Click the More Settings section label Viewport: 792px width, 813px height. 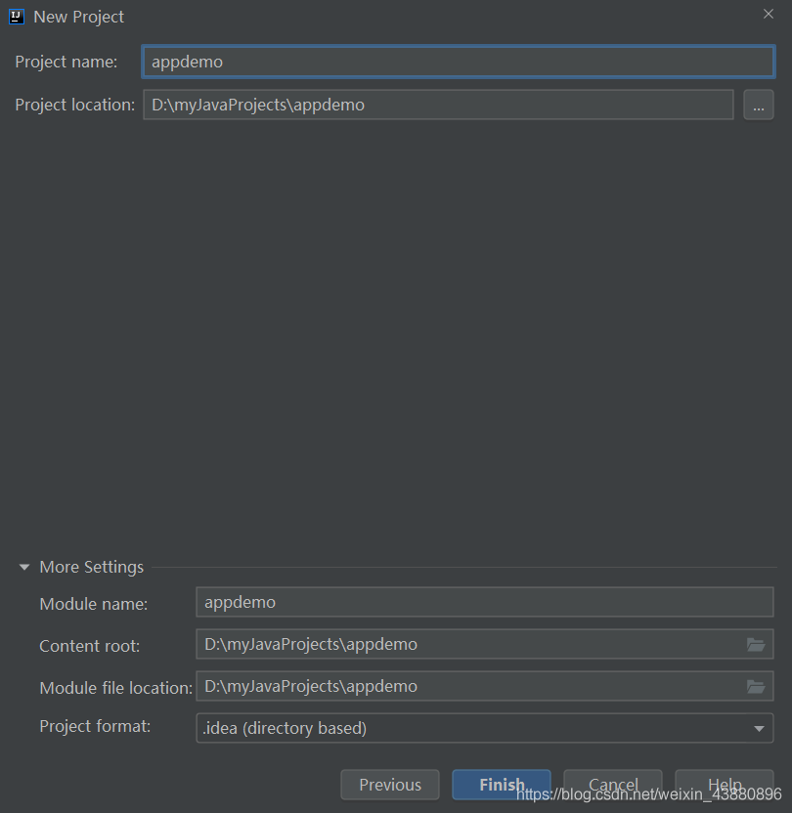pos(91,568)
